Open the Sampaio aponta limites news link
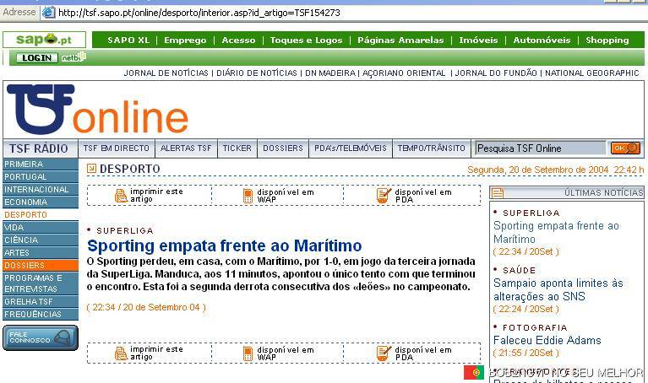This screenshot has height=383, width=648. (558, 289)
